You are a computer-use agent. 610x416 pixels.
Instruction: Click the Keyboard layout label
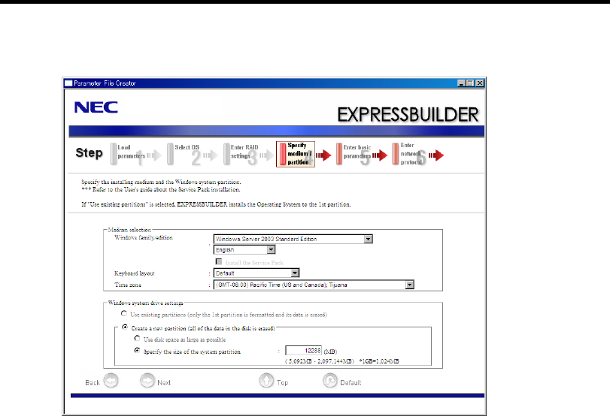pos(134,273)
